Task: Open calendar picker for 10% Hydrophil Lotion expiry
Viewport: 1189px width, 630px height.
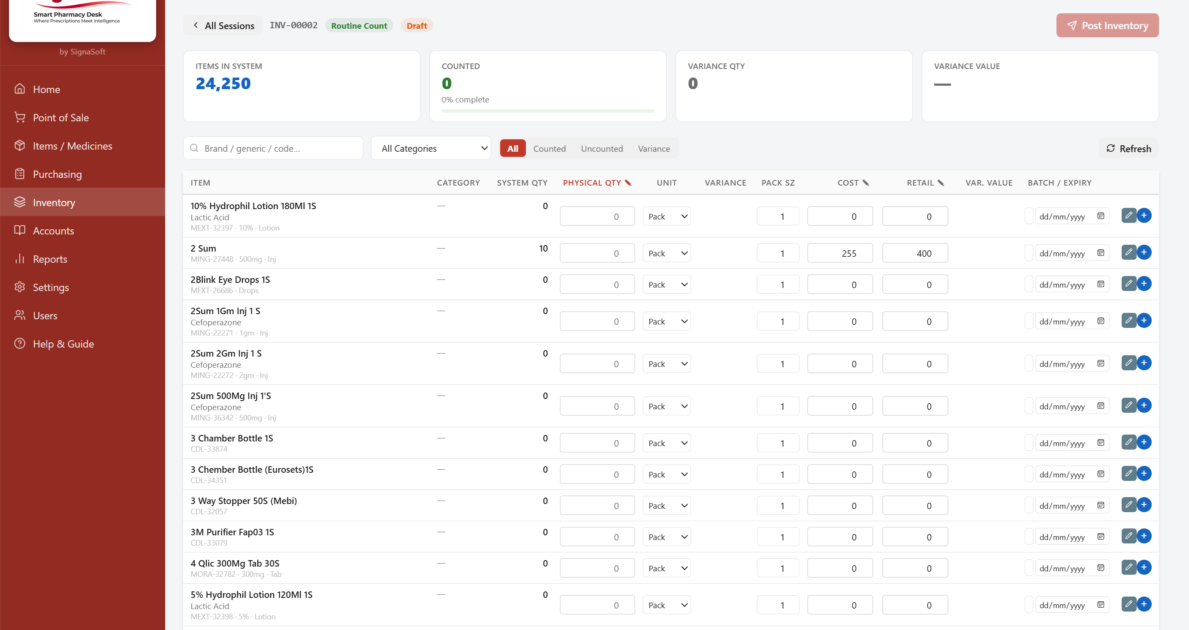Action: click(x=1101, y=216)
